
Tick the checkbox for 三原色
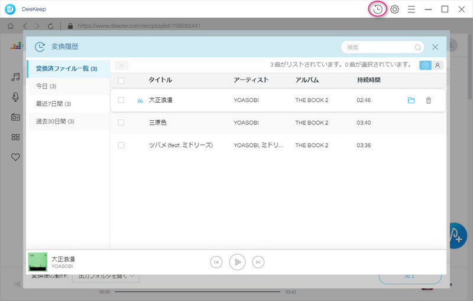(x=121, y=123)
